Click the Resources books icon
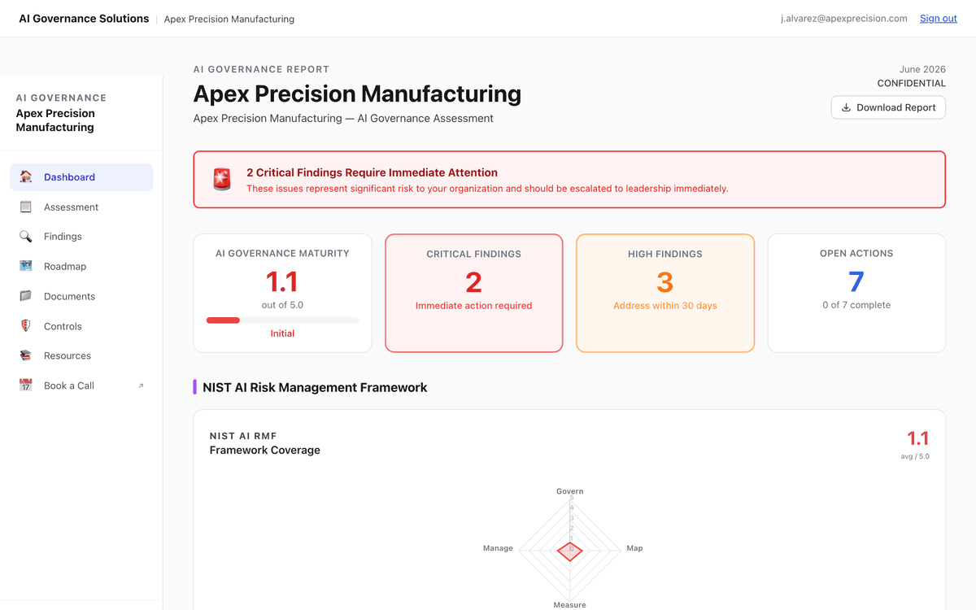 coord(26,355)
